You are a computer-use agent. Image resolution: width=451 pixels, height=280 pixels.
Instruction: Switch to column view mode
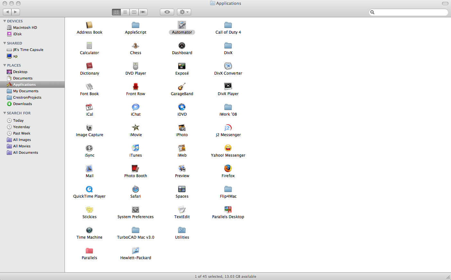(x=134, y=12)
